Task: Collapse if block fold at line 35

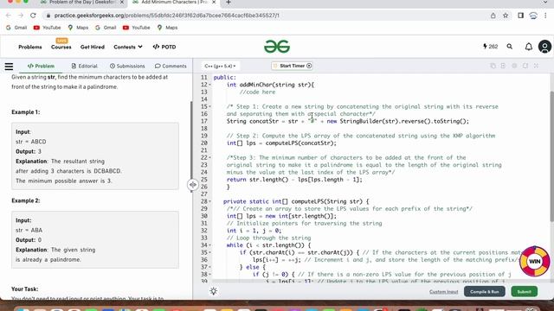Action: tap(209, 252)
